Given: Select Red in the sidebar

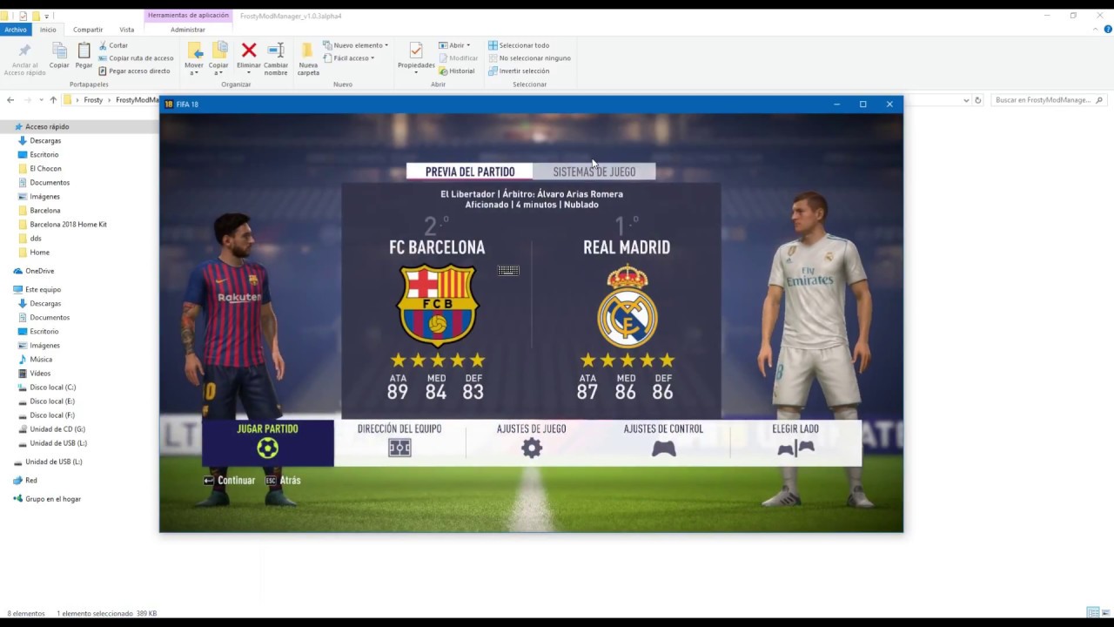Looking at the screenshot, I should coord(31,480).
